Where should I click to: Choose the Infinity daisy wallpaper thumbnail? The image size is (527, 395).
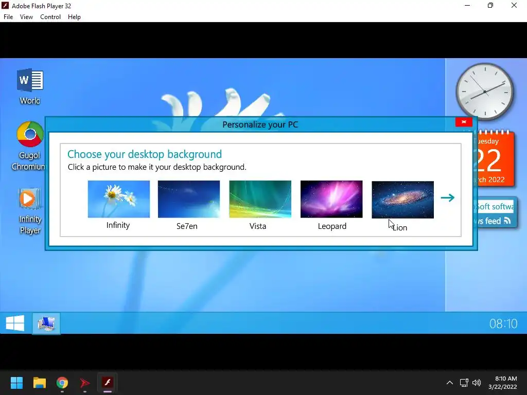tap(119, 199)
